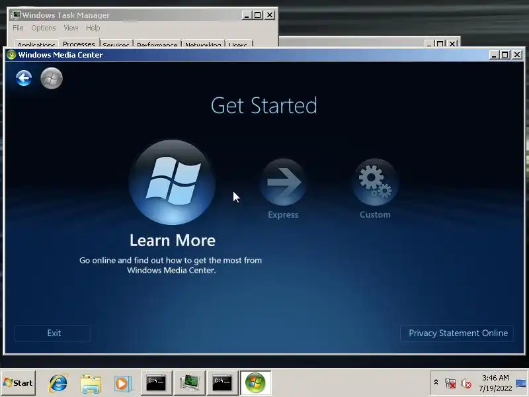This screenshot has width=529, height=397.
Task: Switch to Networking tab in Task Manager
Action: (x=203, y=44)
